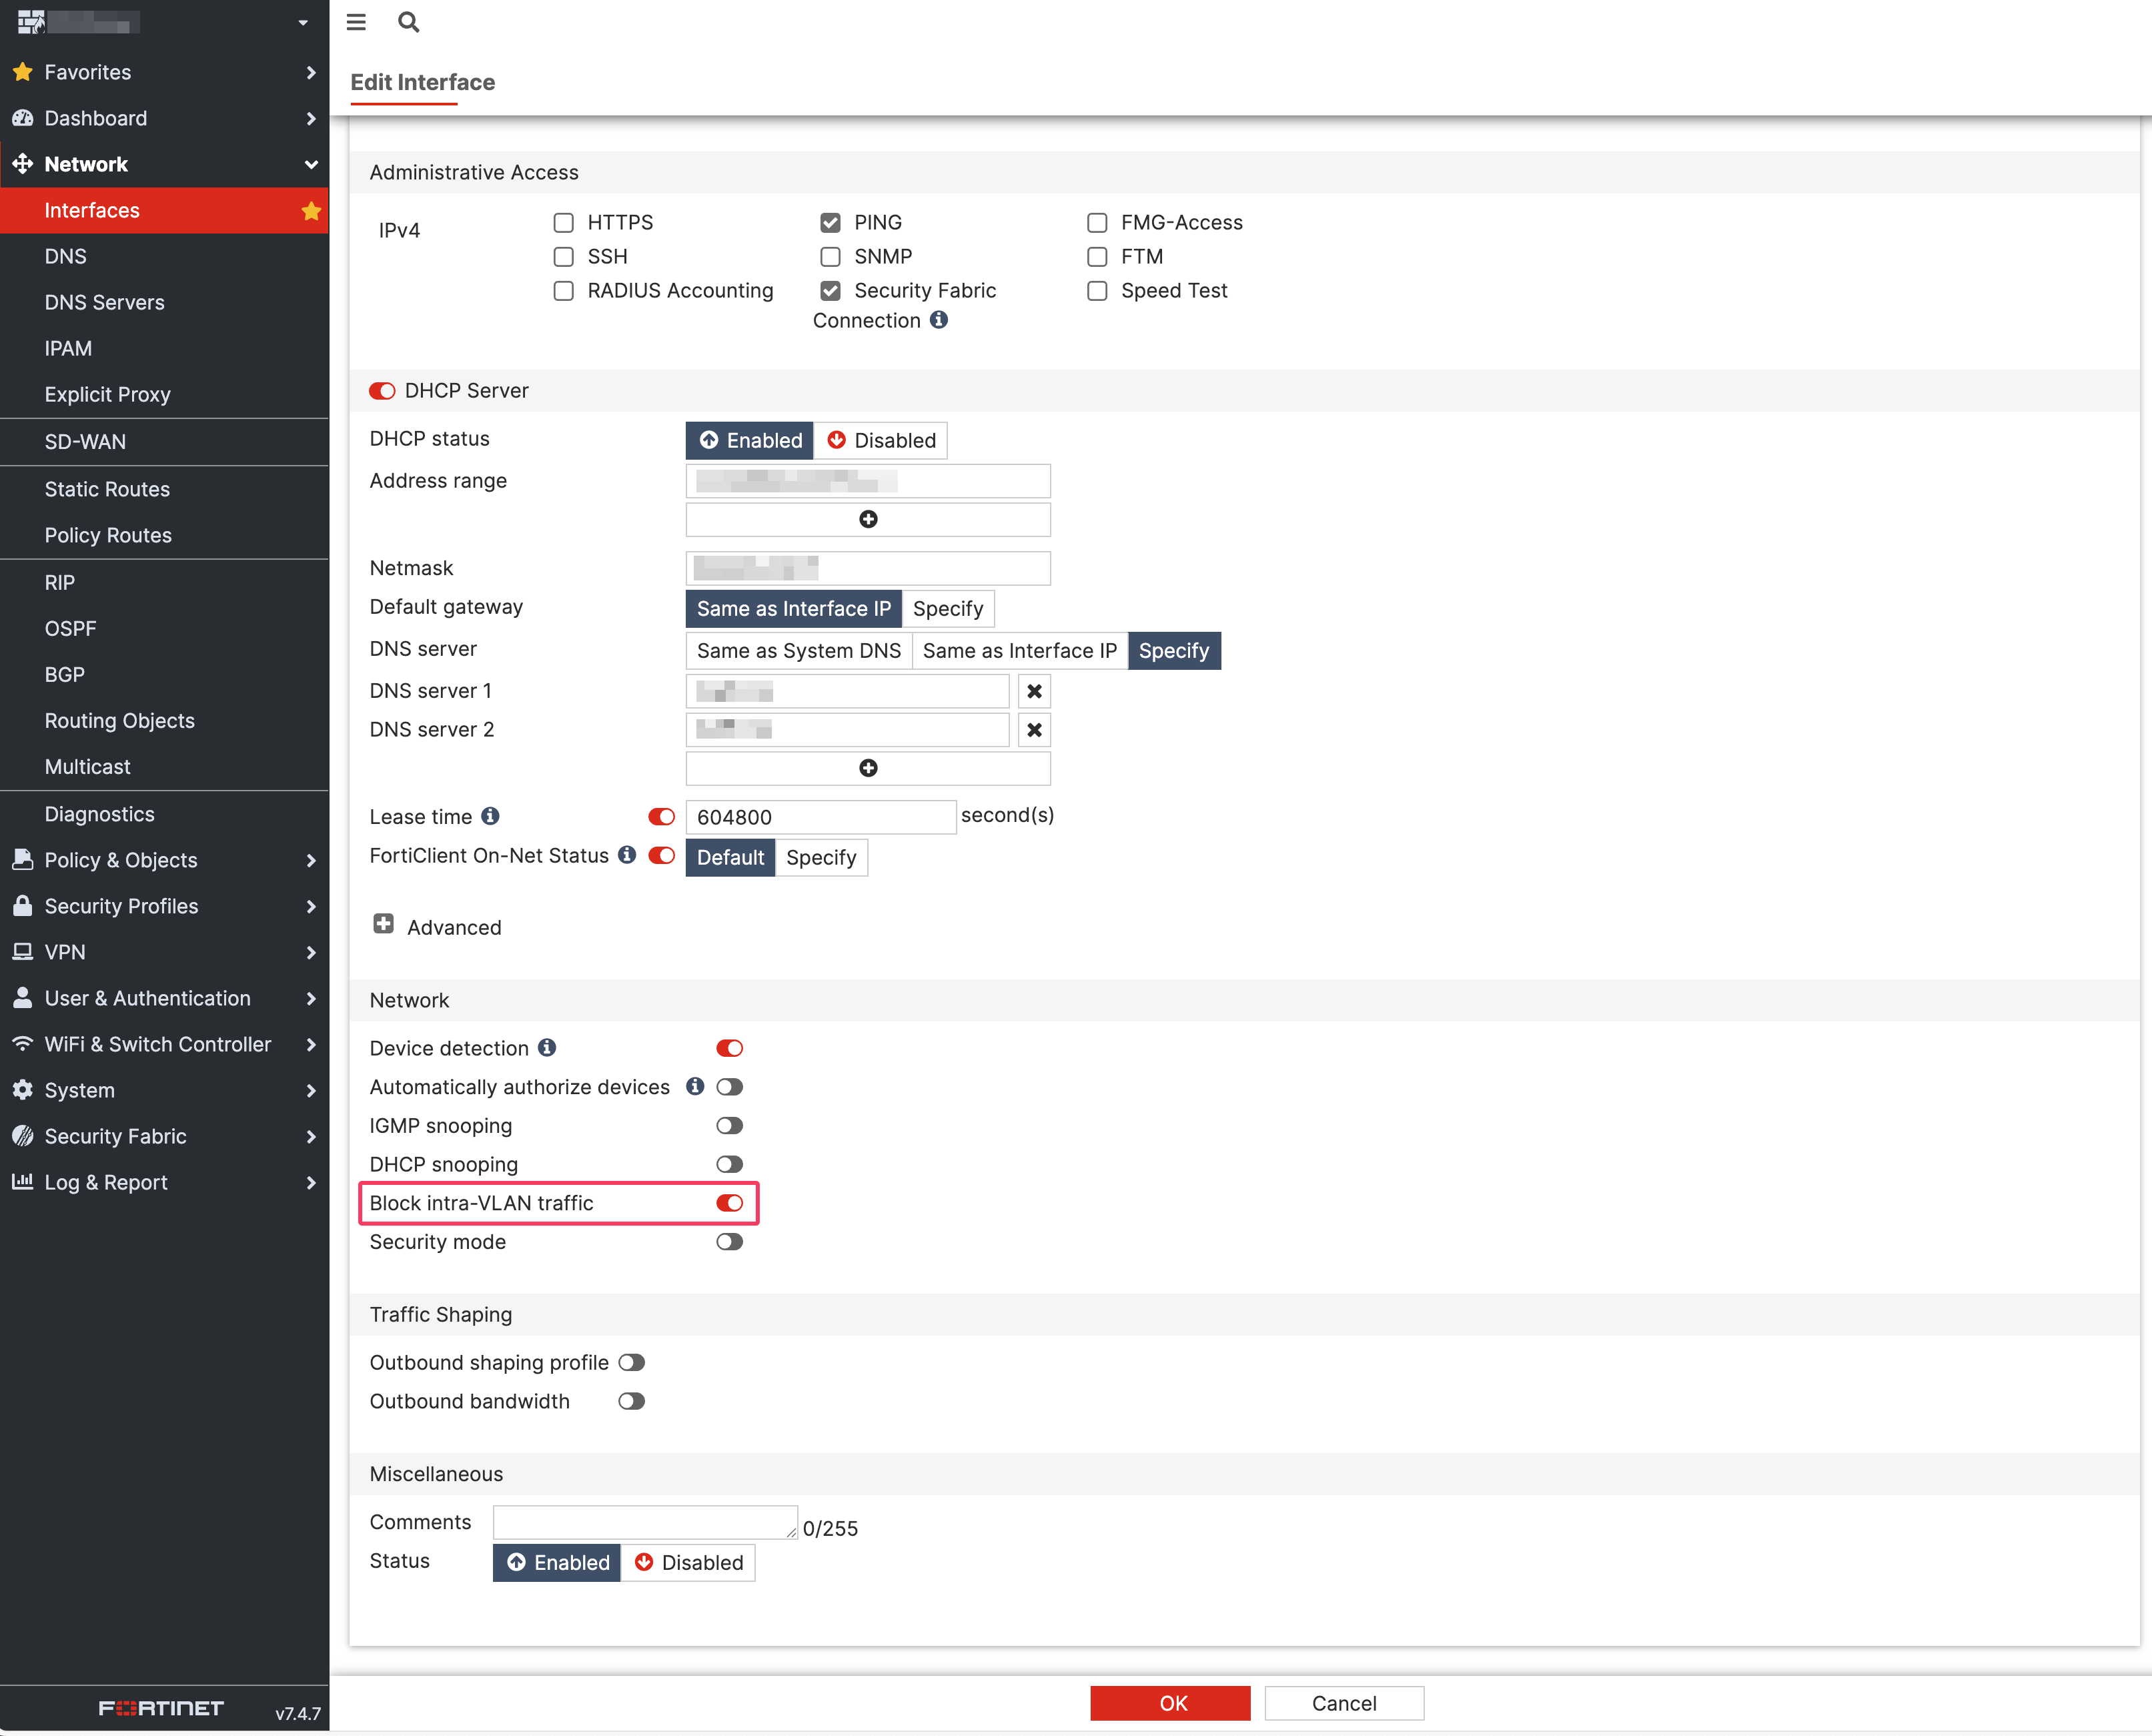Open the search magnifier icon

pyautogui.click(x=408, y=22)
